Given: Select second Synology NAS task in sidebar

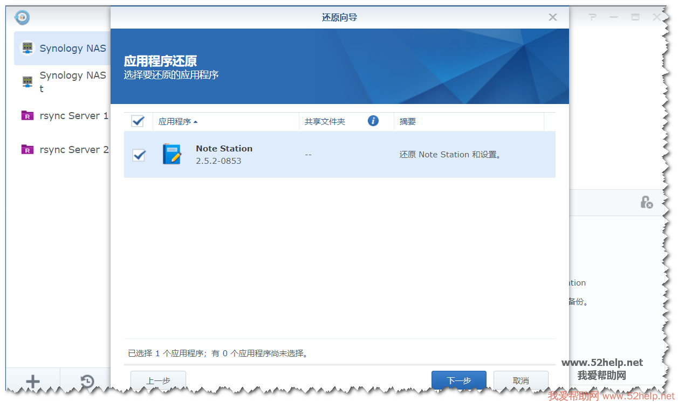Looking at the screenshot, I should coord(72,81).
